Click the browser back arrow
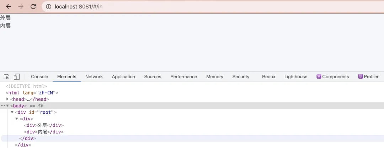 click(9, 6)
